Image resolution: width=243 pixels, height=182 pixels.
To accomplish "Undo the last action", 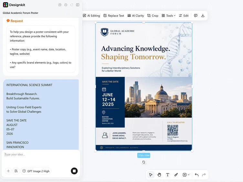I will [197, 175].
